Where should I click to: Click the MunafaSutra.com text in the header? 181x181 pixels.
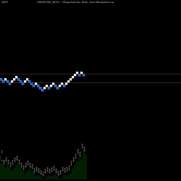[x=105, y=2]
